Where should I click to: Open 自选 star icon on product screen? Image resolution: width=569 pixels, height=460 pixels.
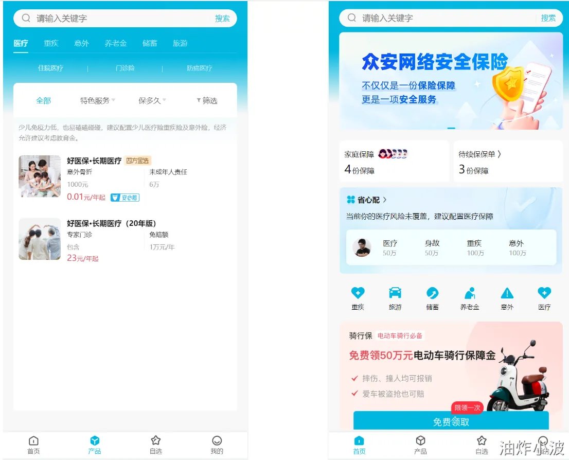tap(156, 440)
